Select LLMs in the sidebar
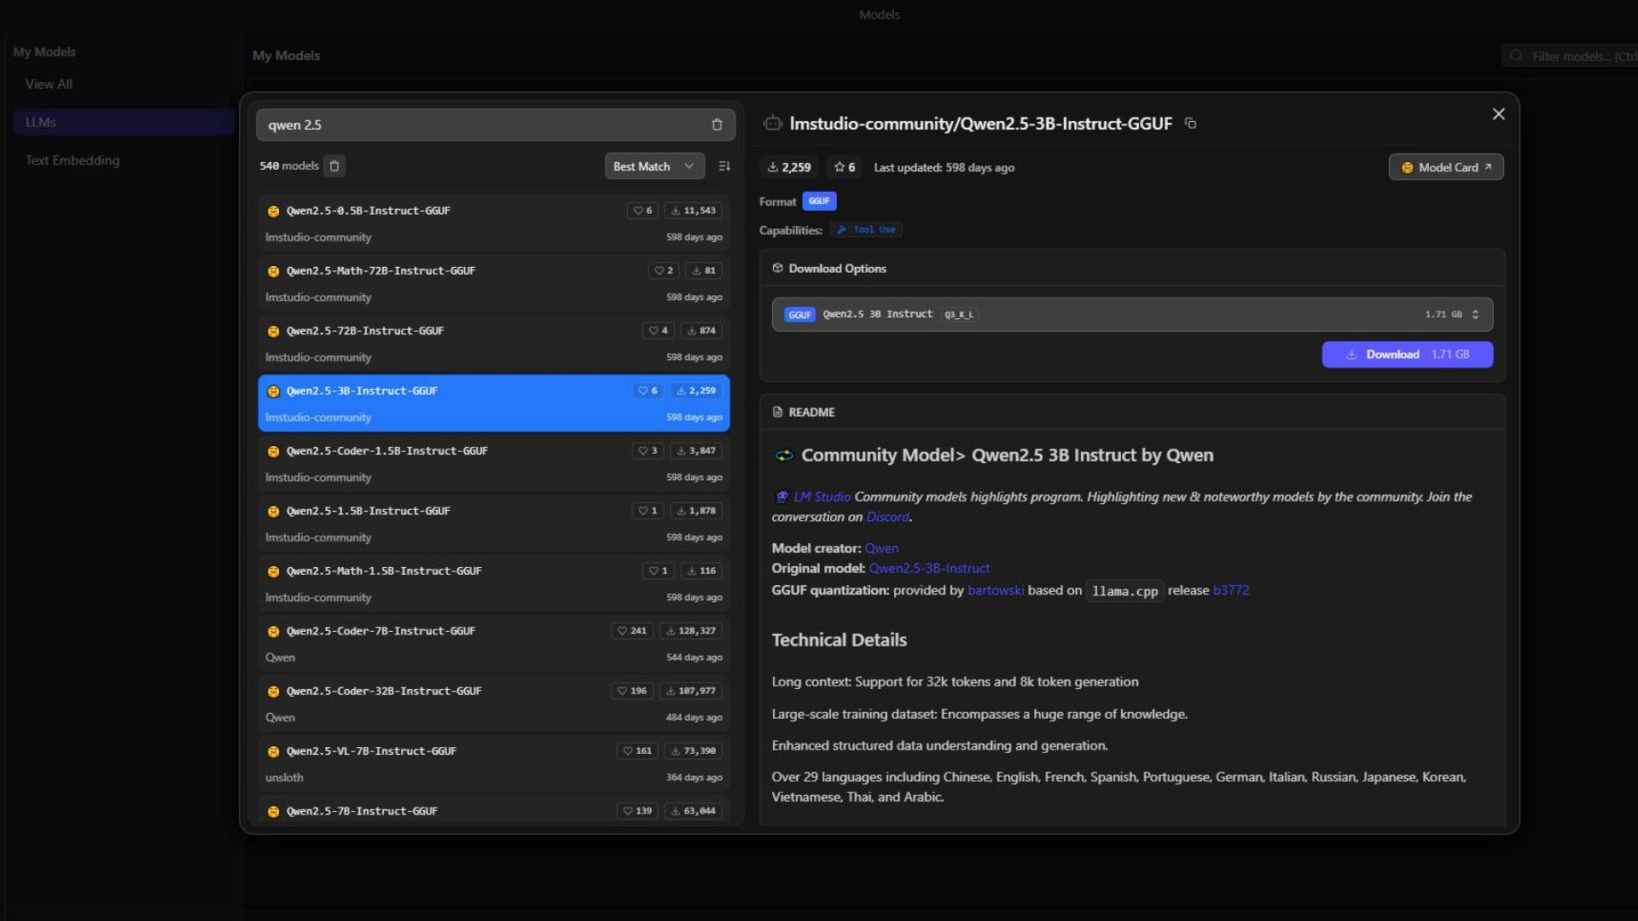 coord(124,122)
